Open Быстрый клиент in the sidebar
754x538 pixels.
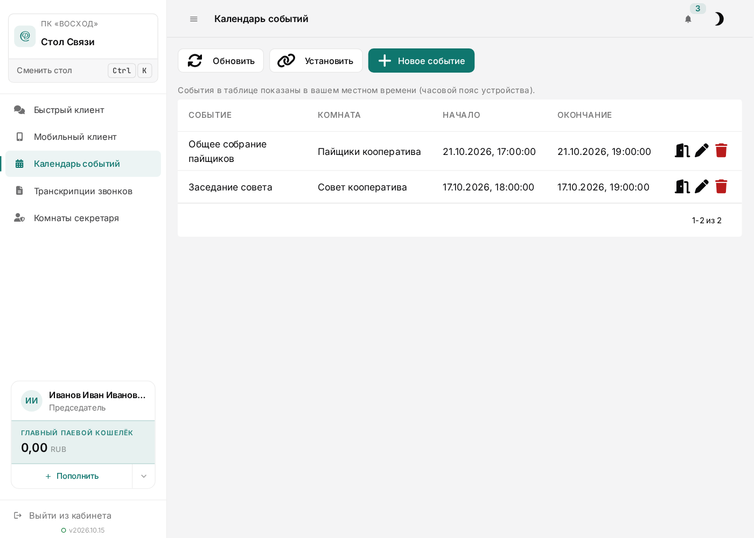83,110
